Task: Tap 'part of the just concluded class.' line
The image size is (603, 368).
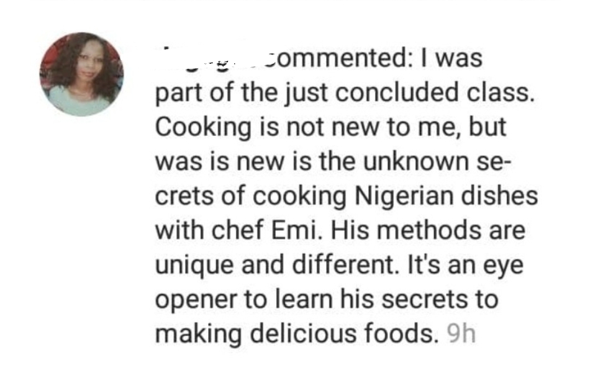Action: click(x=345, y=93)
